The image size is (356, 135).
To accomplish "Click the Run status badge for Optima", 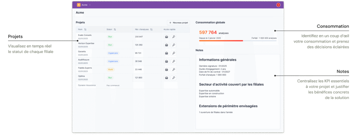I will (x=110, y=78).
